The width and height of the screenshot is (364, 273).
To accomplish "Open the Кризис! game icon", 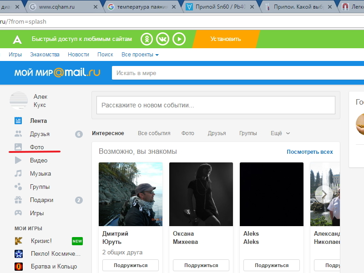I will tap(19, 241).
